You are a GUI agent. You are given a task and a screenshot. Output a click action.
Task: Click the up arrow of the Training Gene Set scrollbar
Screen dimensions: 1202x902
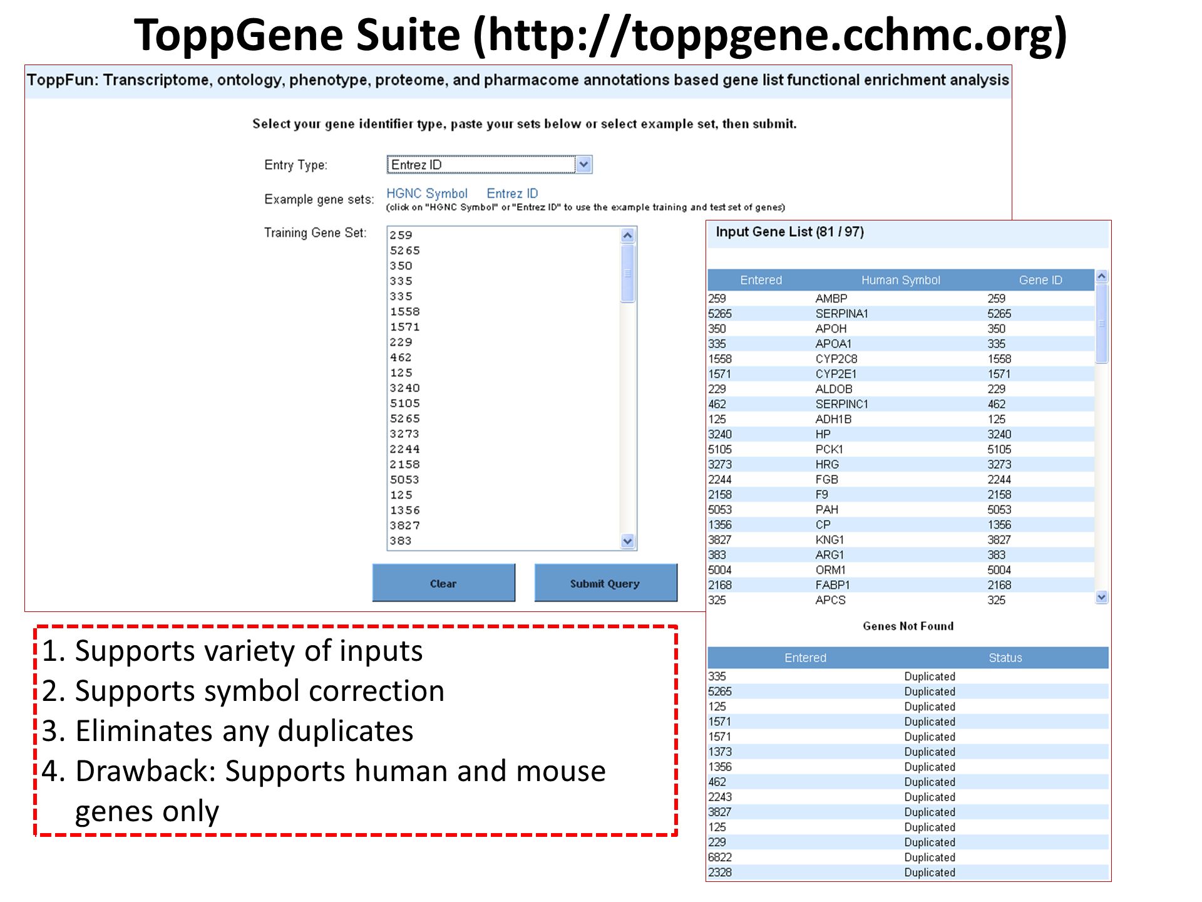point(627,236)
